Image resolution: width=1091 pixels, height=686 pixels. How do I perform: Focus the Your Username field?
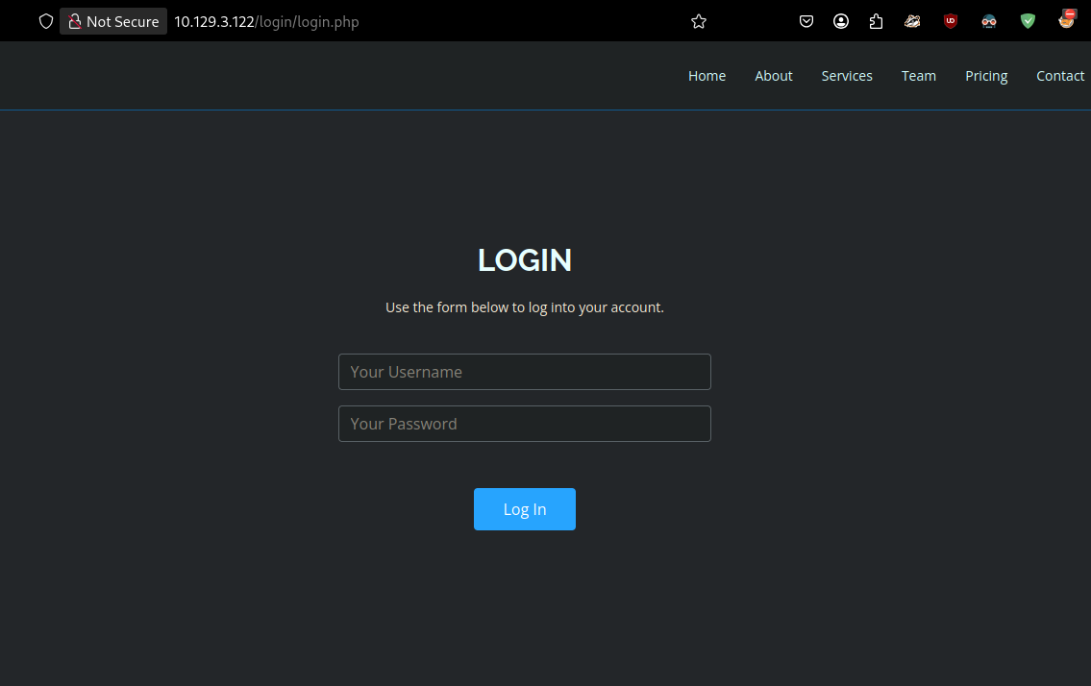(524, 372)
